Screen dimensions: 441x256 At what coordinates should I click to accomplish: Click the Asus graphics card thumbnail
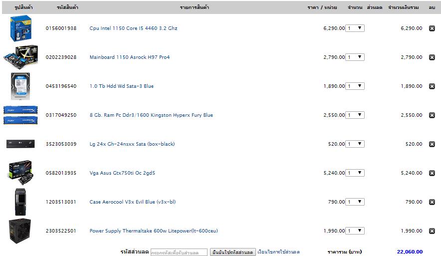tap(20, 173)
